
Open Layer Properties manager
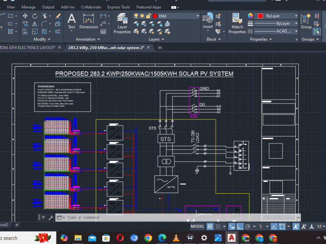click(122, 23)
